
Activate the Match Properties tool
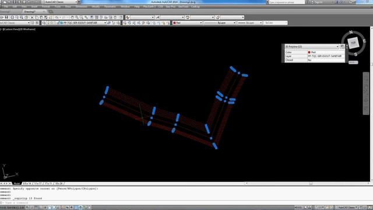click(45, 17)
